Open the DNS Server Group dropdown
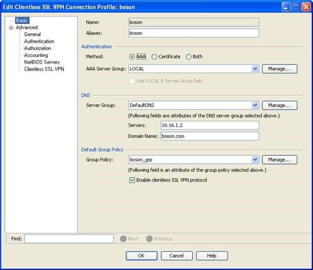The image size is (313, 270). pyautogui.click(x=255, y=106)
